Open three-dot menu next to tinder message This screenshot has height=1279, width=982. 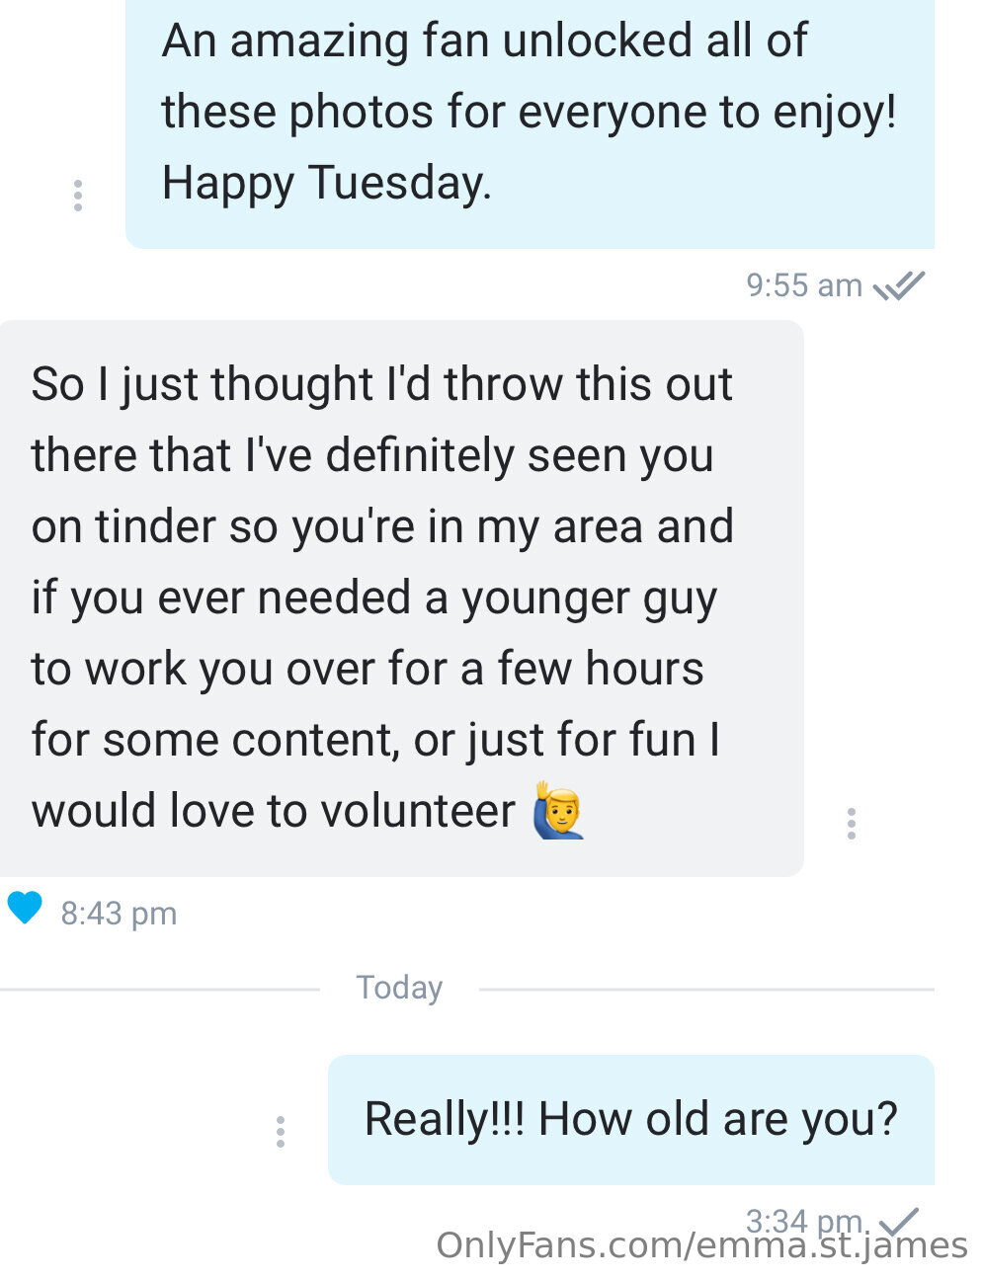coord(852,824)
